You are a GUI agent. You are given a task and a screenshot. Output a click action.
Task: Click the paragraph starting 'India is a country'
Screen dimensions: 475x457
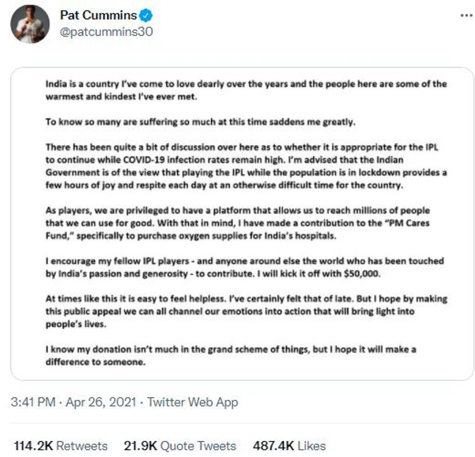[x=246, y=89]
